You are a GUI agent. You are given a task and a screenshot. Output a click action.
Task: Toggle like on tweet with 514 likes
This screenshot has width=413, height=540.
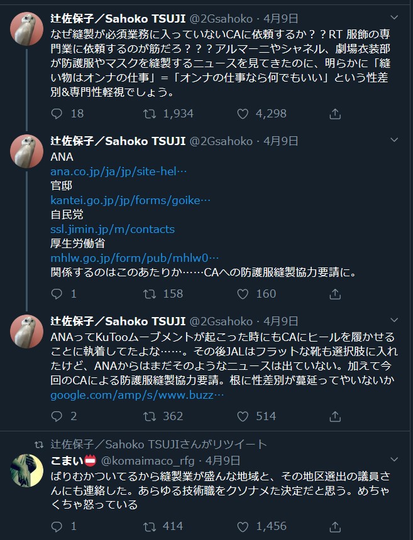[x=243, y=416]
